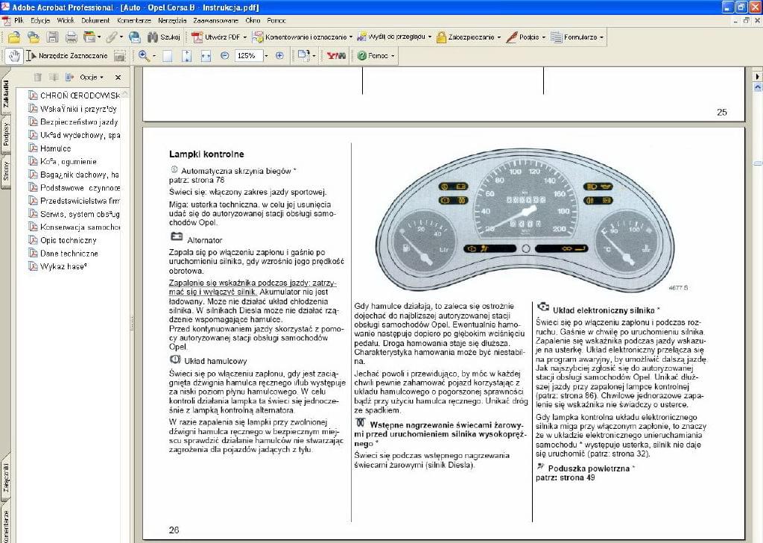Click the Podpis pen icon
Viewport: 763px width, 543px height.
(x=511, y=37)
